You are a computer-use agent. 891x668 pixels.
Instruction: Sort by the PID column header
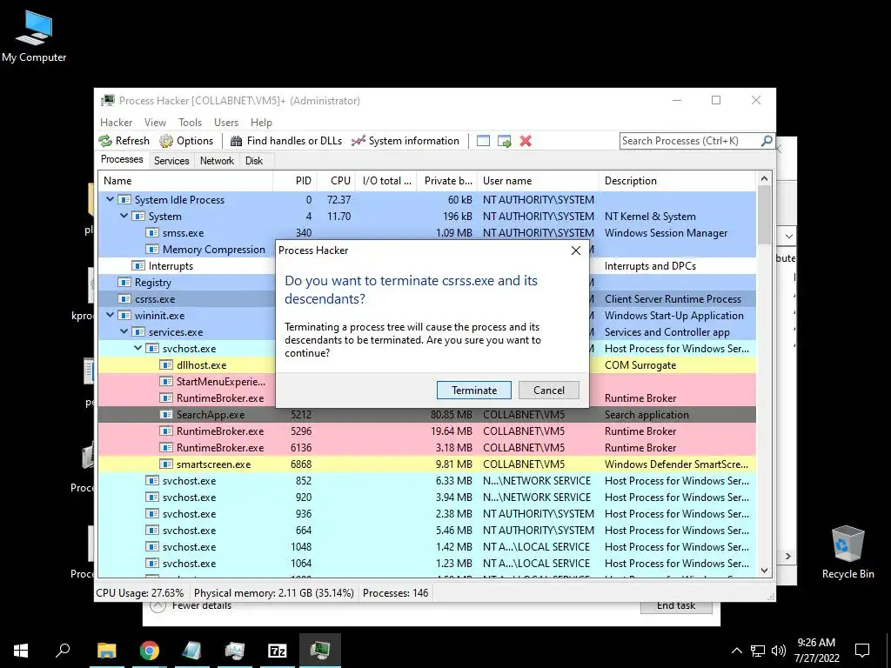(295, 181)
